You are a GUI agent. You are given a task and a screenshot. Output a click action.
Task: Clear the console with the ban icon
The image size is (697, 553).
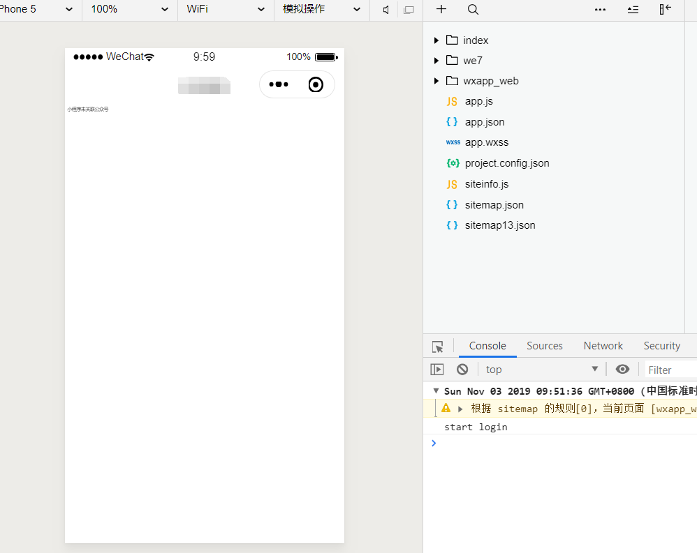pos(462,370)
